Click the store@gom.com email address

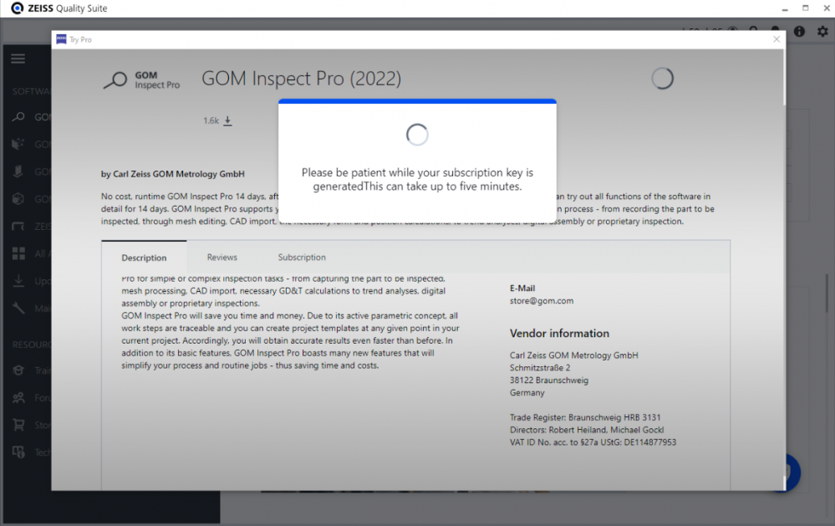point(542,301)
